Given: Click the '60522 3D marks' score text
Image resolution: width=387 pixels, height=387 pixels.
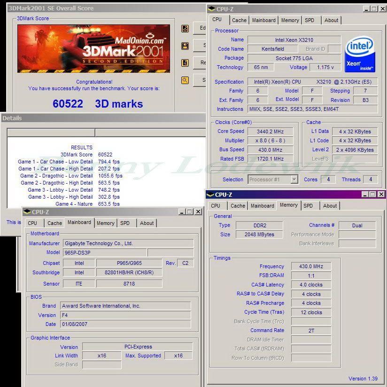Looking at the screenshot, I should click(x=98, y=104).
